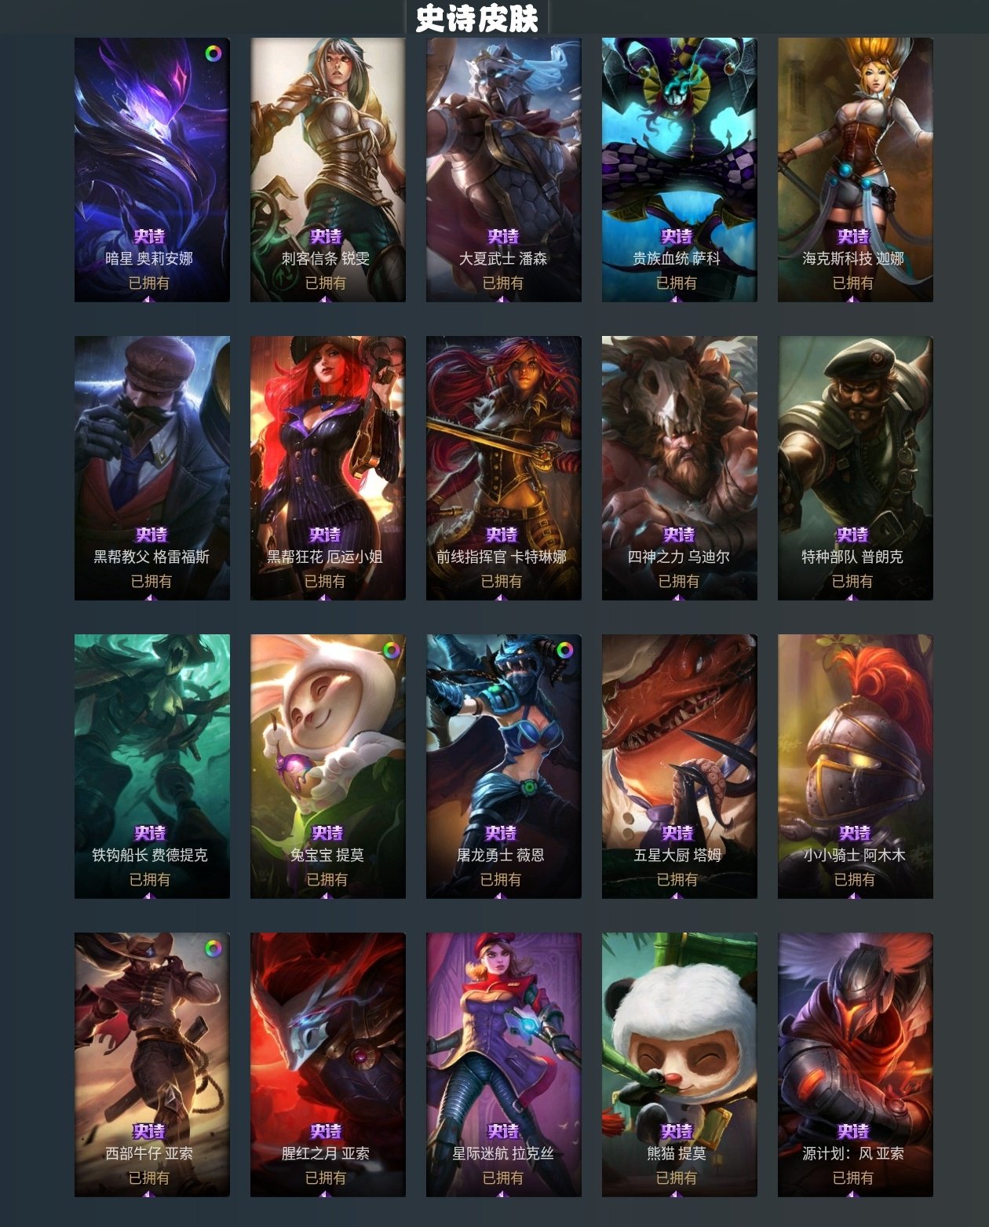Viewport: 989px width, 1227px height.
Task: Click the chroma color wheel on 兔宝宝 提莫
Action: coord(389,650)
